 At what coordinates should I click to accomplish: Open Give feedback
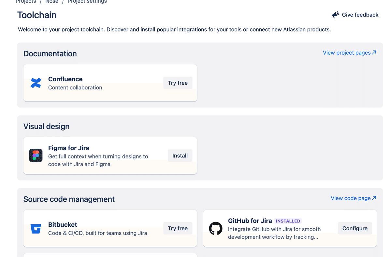(x=360, y=15)
